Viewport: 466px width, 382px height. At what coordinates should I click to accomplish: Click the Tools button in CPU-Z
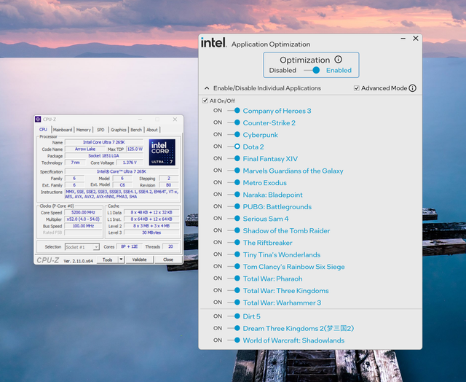click(107, 260)
